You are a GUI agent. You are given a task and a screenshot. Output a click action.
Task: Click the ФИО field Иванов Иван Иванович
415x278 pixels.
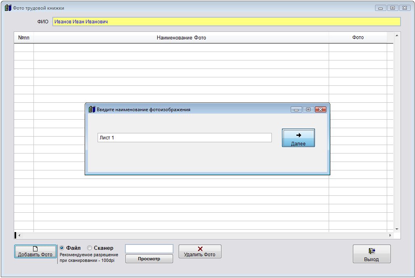click(x=226, y=22)
